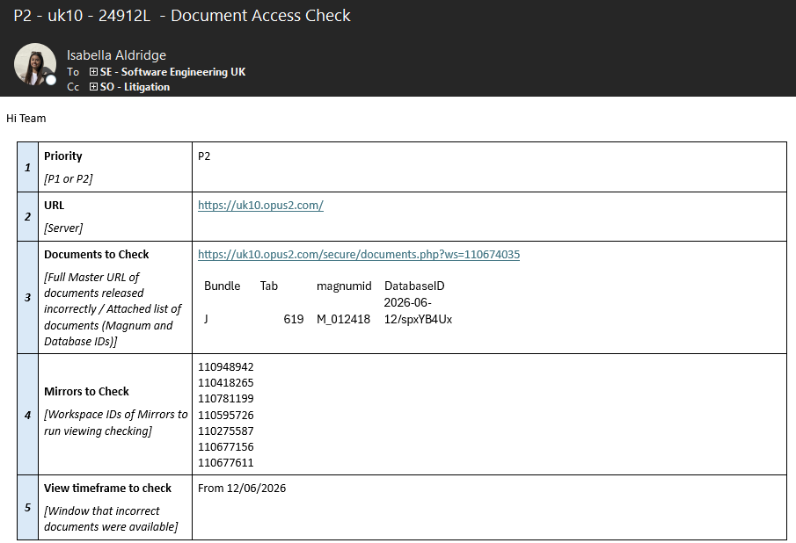This screenshot has height=543, width=796.
Task: Click row number 3 cell
Action: 28,298
